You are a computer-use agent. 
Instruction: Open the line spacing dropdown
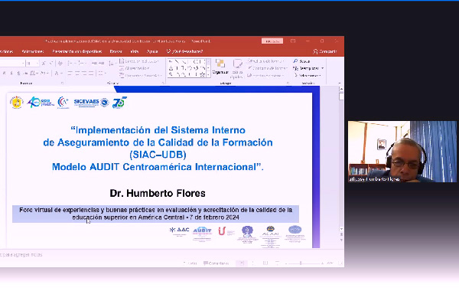[x=112, y=63]
